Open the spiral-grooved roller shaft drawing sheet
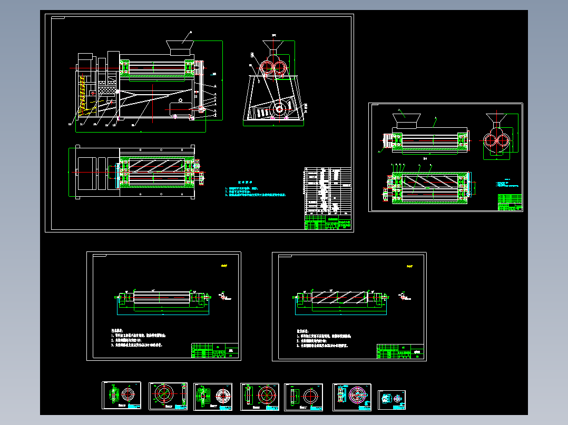The image size is (568, 425). click(349, 306)
